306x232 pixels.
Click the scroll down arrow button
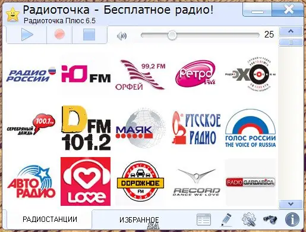click(291, 204)
